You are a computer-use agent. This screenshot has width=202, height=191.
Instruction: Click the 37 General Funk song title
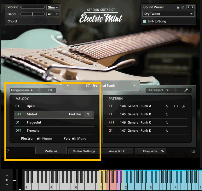tap(101, 85)
